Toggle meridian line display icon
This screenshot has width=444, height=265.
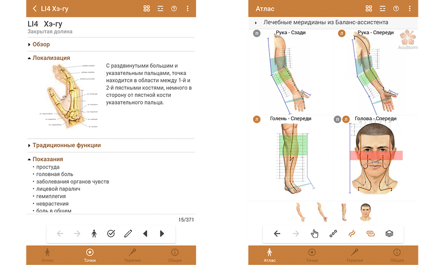point(352,234)
